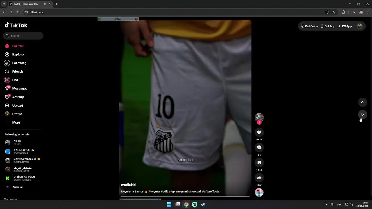Open Chrome extensions menu
The height and width of the screenshot is (209, 372).
point(344,12)
